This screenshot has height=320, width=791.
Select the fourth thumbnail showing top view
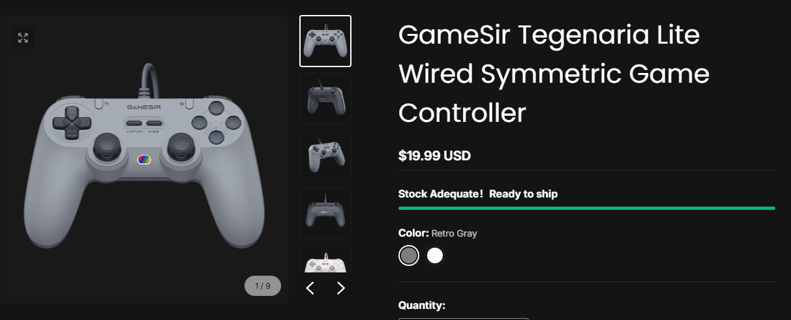[x=325, y=213]
